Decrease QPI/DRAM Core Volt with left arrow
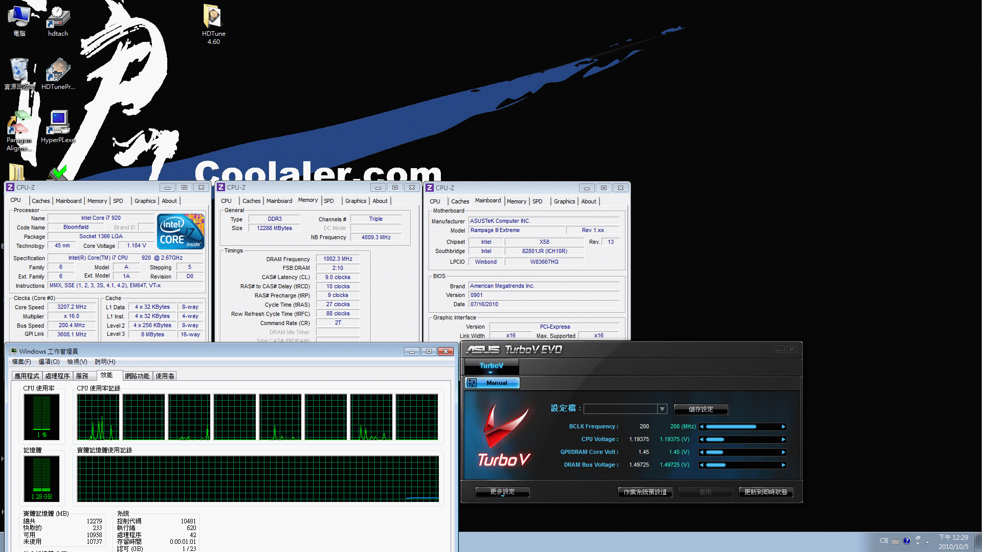The width and height of the screenshot is (982, 552). tap(702, 452)
